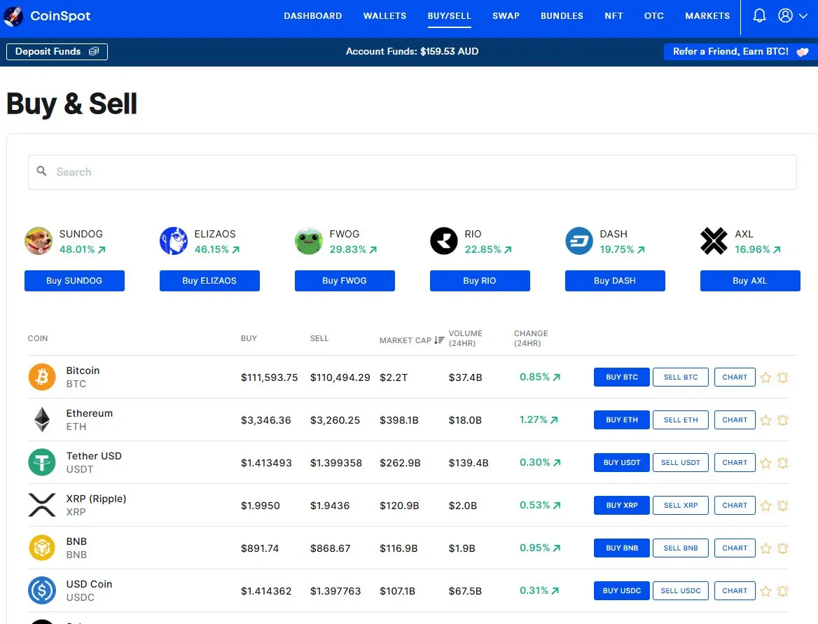Click the ELIZAOS coin icon

click(174, 241)
